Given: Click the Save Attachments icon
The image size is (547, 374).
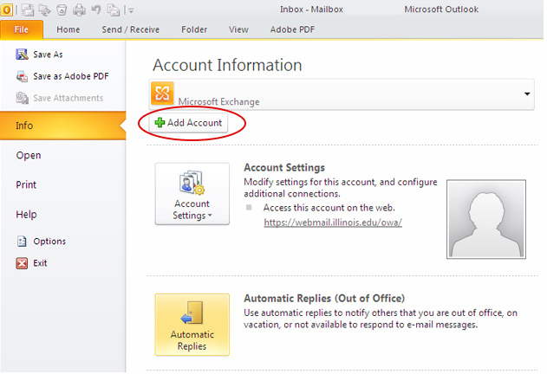Looking at the screenshot, I should pyautogui.click(x=22, y=98).
